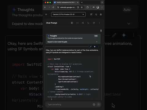Open the Gemini 2.5 Pro Preview model dropdown
Viewport: 147px width, 110px height.
(68, 14)
